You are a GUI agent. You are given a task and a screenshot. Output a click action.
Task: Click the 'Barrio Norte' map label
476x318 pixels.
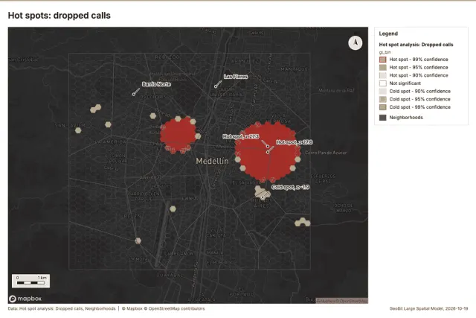pos(156,84)
